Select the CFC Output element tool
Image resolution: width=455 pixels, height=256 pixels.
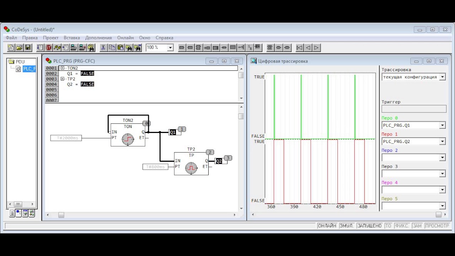pos(190,47)
